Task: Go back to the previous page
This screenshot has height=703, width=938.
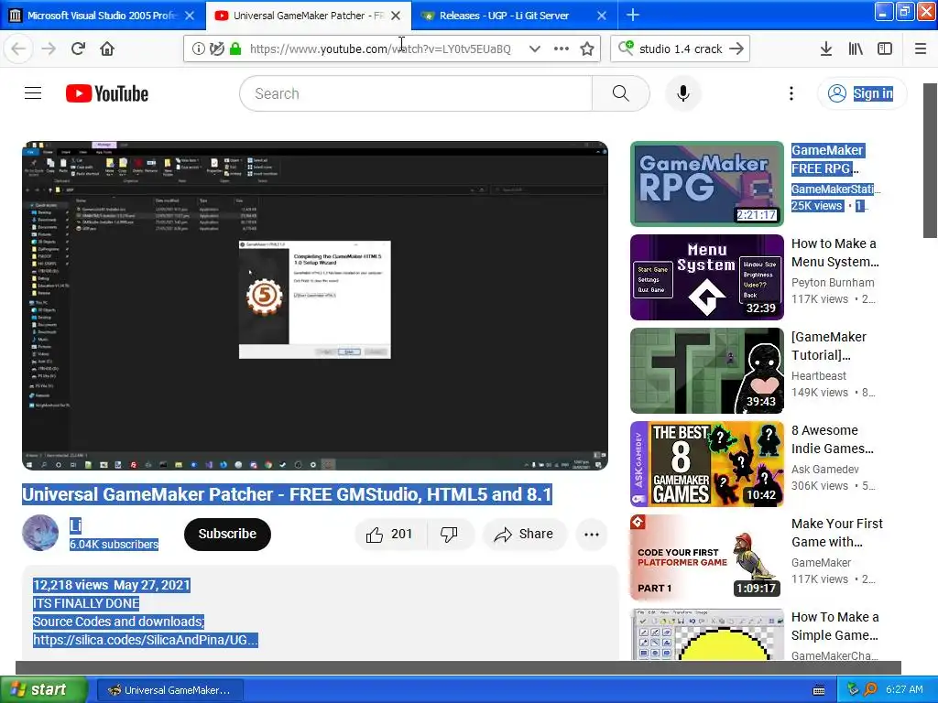Action: (18, 49)
